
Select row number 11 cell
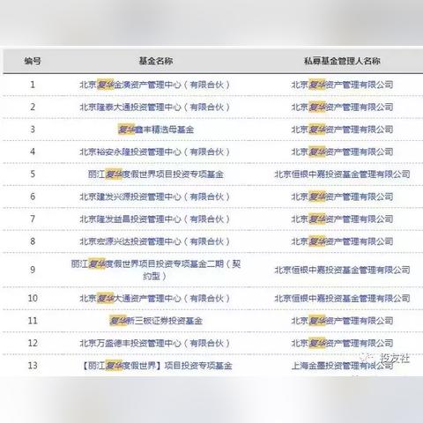pos(33,321)
